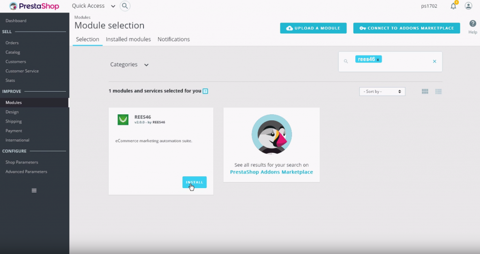Remove the rees46 search tag
This screenshot has width=480, height=254.
378,59
